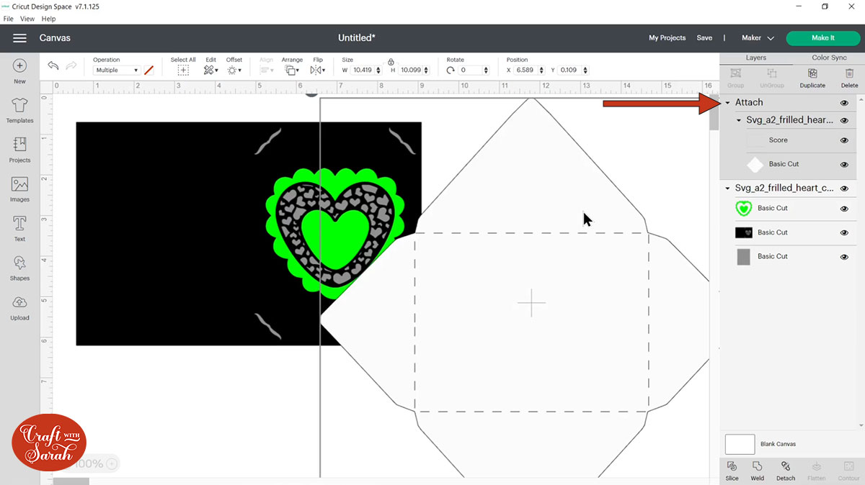Redo the last action
The image size is (865, 485).
(x=71, y=65)
